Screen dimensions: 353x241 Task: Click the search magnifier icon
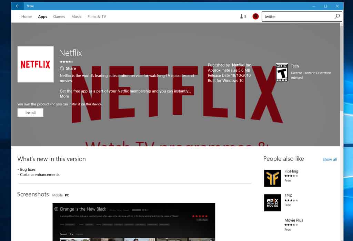click(x=337, y=17)
